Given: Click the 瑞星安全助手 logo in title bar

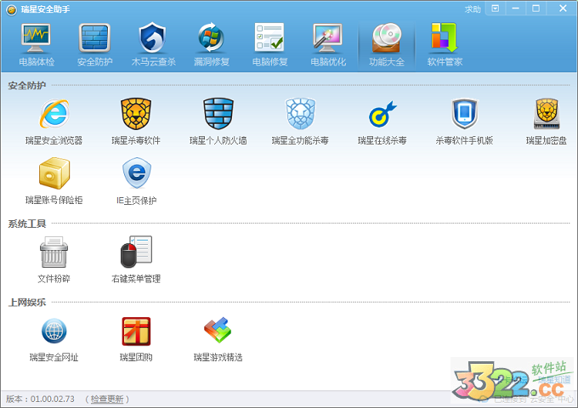Looking at the screenshot, I should click(11, 9).
